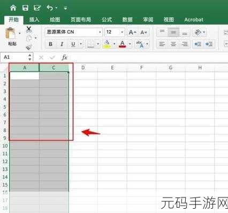228x213 pixels.
Task: Open the customize quick access toolbar menu
Action: (x=65, y=8)
